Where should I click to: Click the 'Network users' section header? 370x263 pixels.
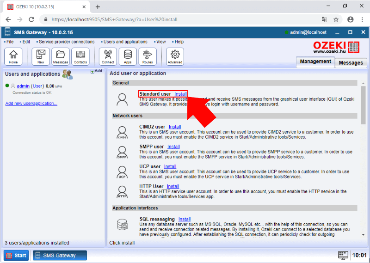pos(235,116)
